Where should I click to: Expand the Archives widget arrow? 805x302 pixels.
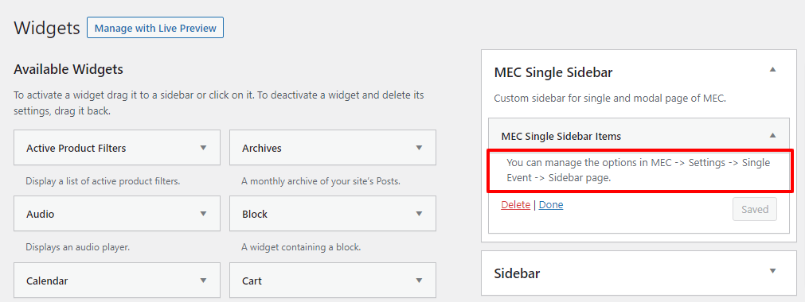pos(419,148)
